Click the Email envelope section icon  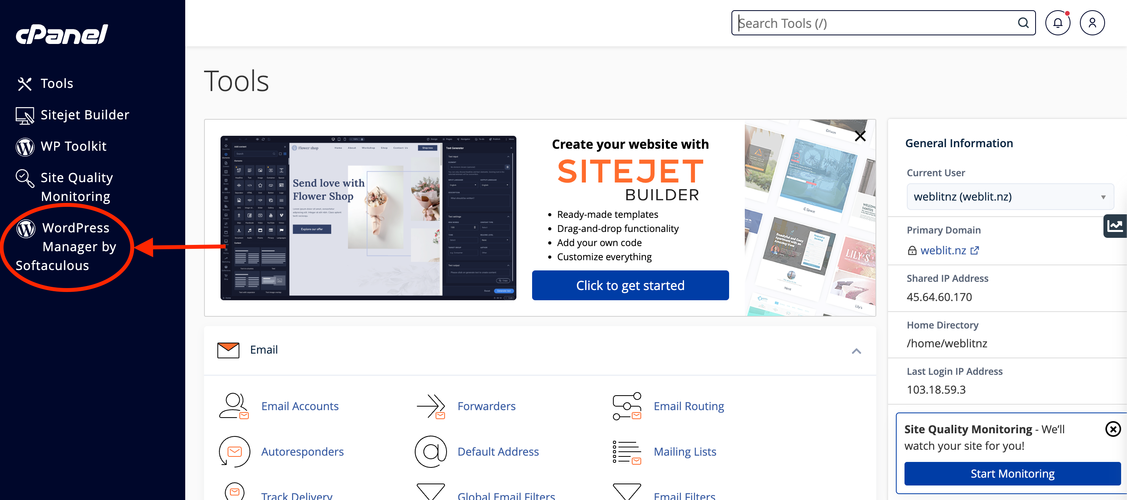pyautogui.click(x=228, y=350)
